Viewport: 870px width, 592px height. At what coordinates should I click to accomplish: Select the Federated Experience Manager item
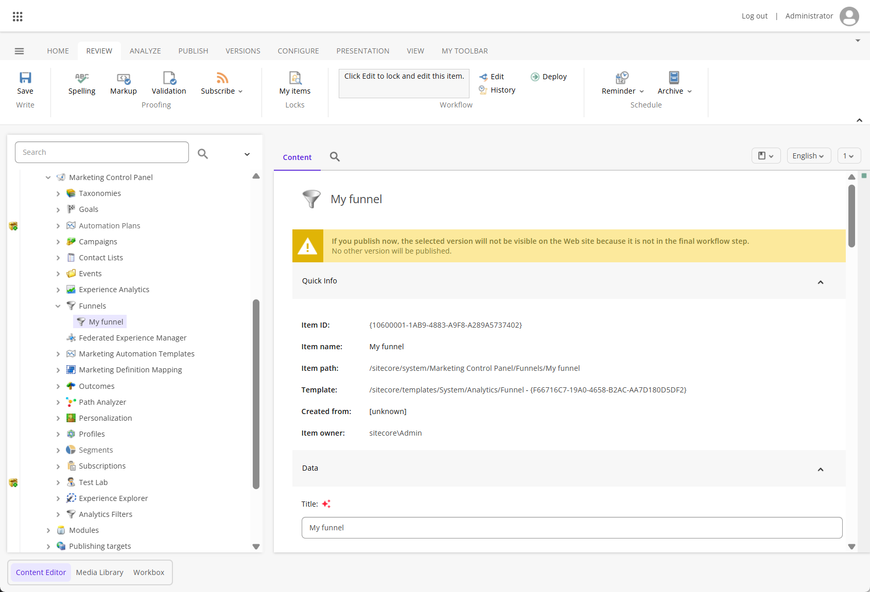click(x=132, y=338)
